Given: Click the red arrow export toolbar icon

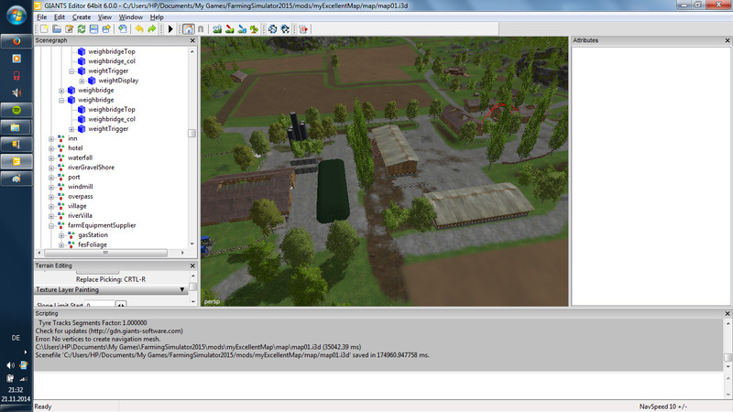Looking at the screenshot, I should [x=303, y=29].
